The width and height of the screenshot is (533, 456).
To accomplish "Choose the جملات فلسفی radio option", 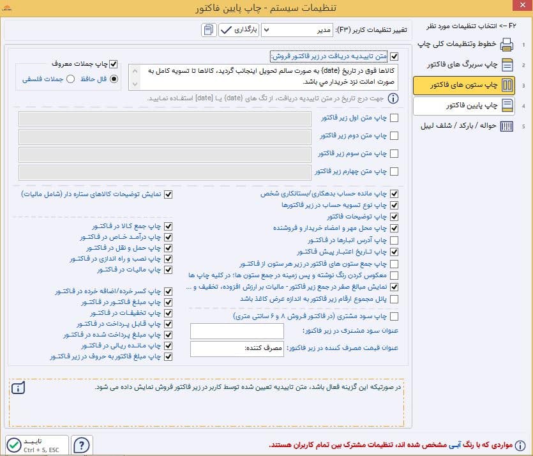I will tap(70, 79).
